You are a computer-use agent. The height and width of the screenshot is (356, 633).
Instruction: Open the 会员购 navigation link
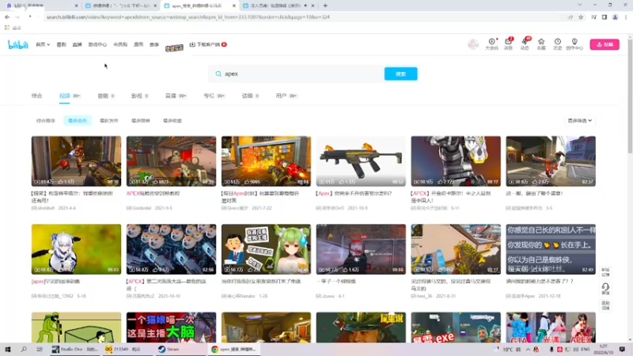tap(120, 44)
